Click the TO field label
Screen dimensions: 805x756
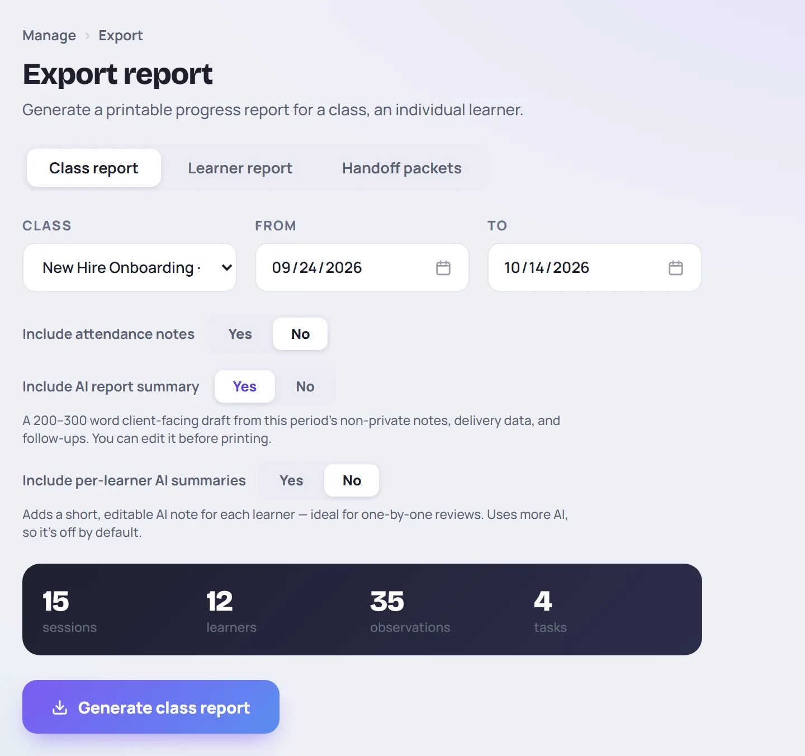[x=498, y=225]
